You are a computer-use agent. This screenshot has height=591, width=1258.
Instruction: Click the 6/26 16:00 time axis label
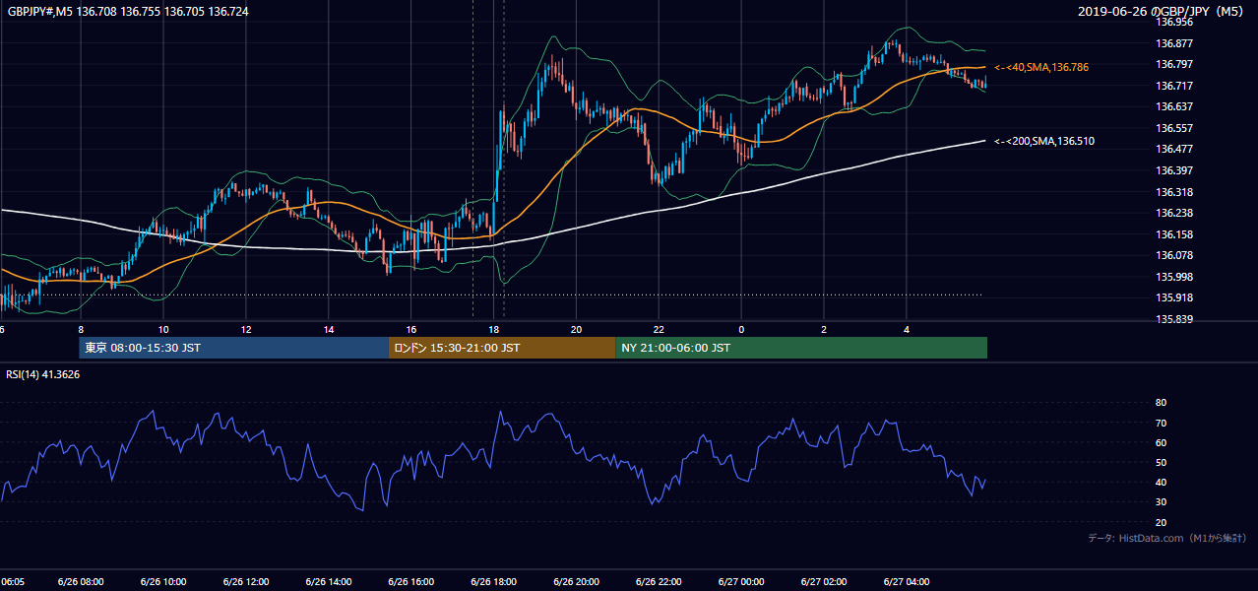click(x=410, y=581)
